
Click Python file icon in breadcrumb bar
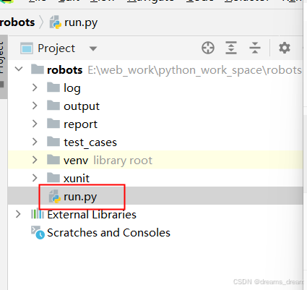coord(56,22)
